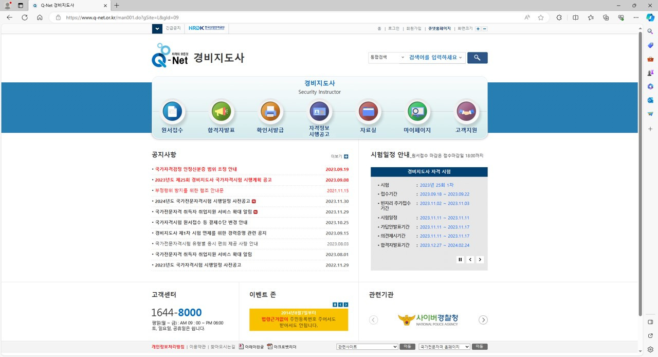Viewport: 658px width, 357px height.
Task: Open the 회원가입 sign-up menu item
Action: (x=414, y=28)
